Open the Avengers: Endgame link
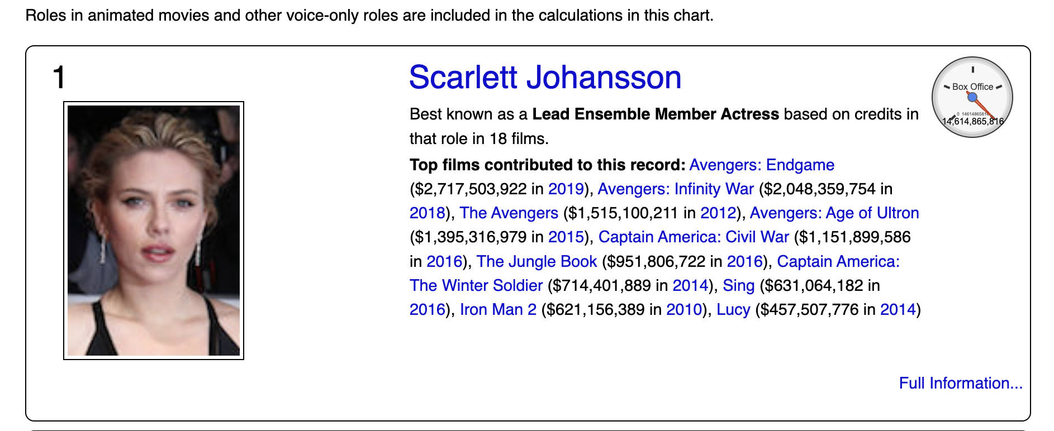This screenshot has height=431, width=1054. pyautogui.click(x=762, y=165)
